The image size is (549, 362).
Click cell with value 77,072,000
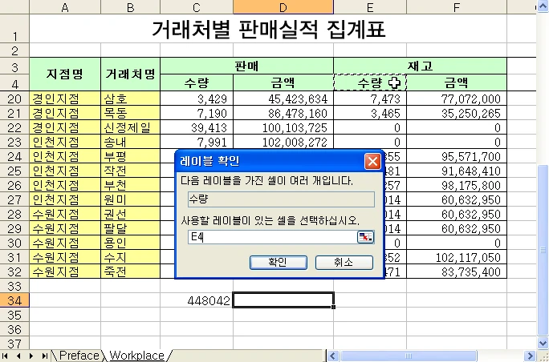click(457, 99)
